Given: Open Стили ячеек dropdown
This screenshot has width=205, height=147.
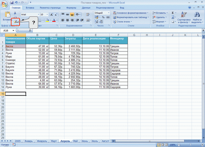Looking at the screenshot, I should (x=122, y=22).
